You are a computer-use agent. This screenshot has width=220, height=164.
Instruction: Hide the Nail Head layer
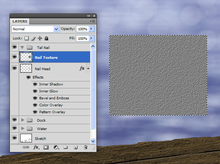[x=14, y=68]
